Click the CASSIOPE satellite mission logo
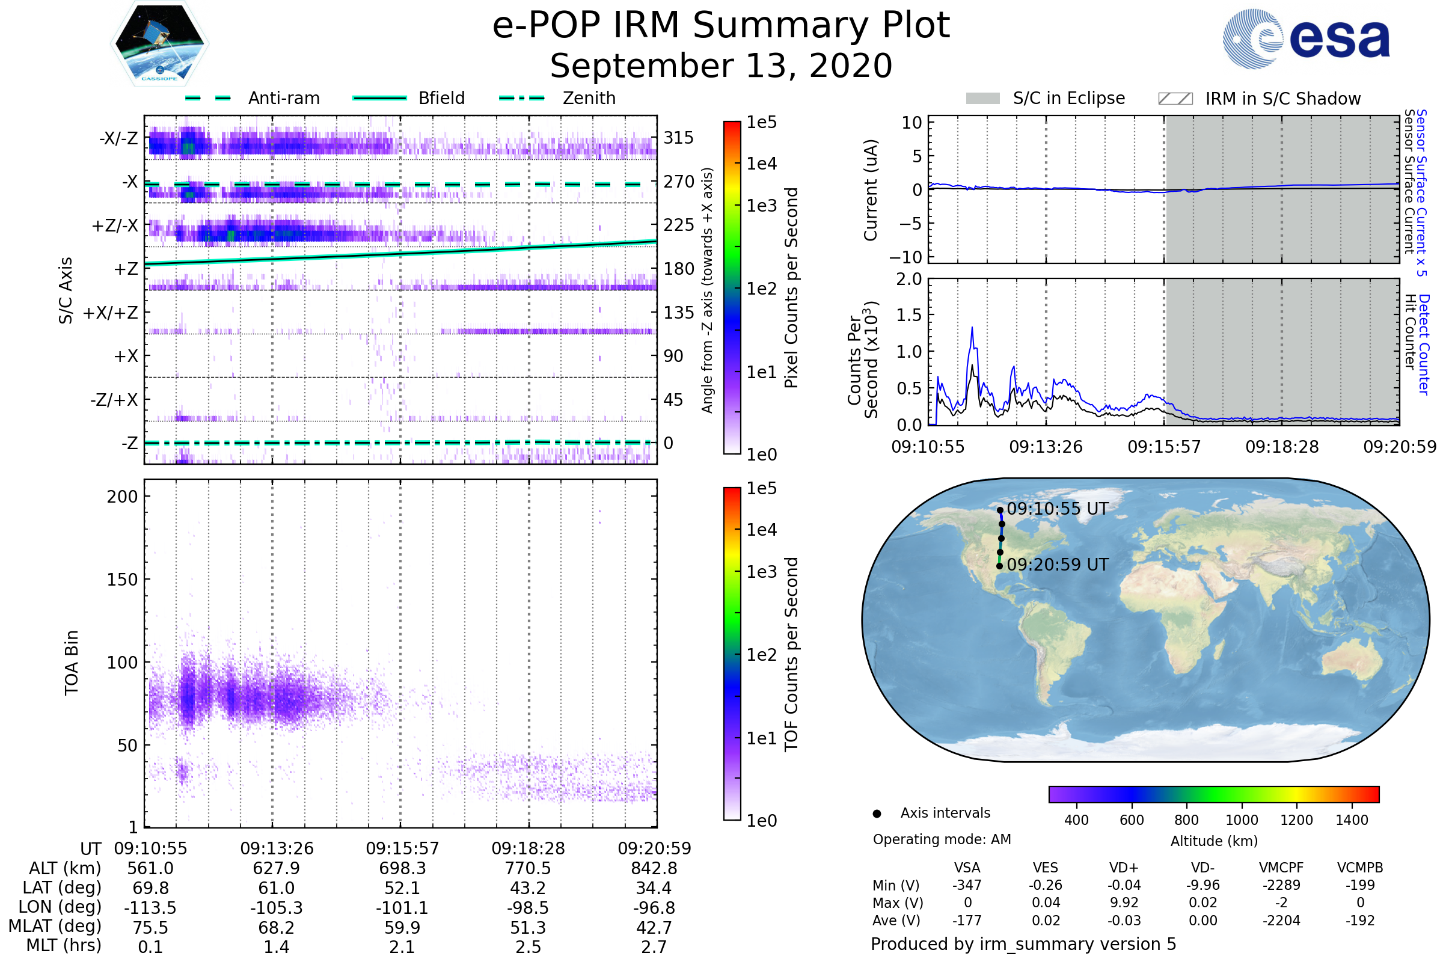Screen dimensions: 1443x962 (x=159, y=44)
